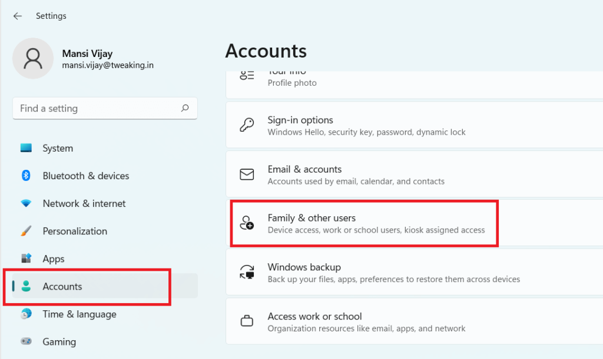This screenshot has width=603, height=359.
Task: Click the Accounts person icon in sidebar
Action: tap(26, 286)
